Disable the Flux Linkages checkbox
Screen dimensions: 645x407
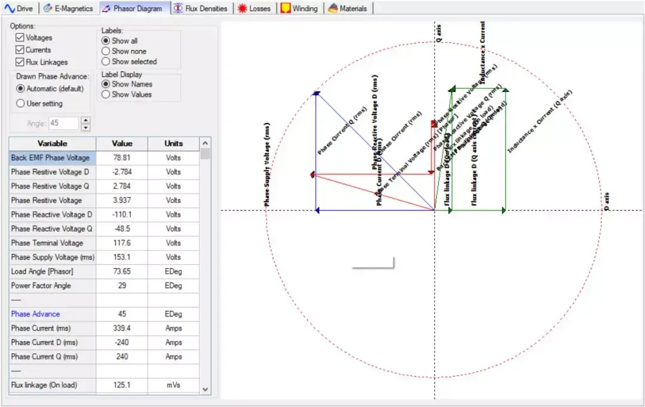click(x=20, y=62)
